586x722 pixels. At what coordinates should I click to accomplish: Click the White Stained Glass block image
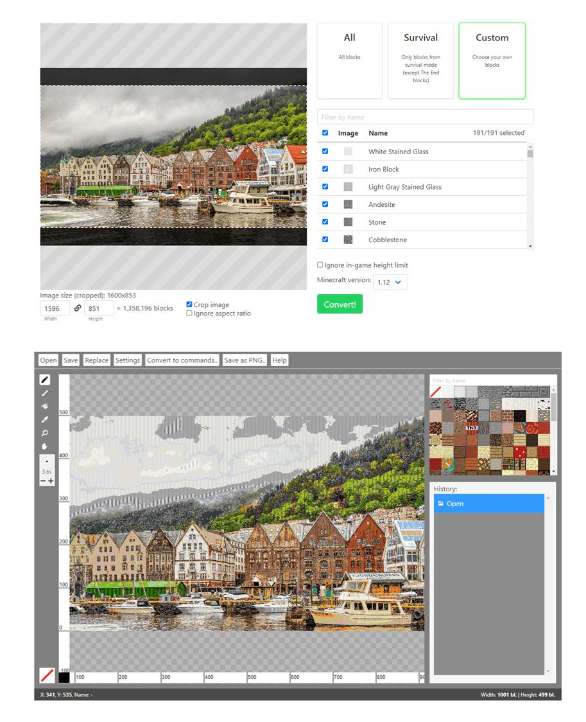348,152
